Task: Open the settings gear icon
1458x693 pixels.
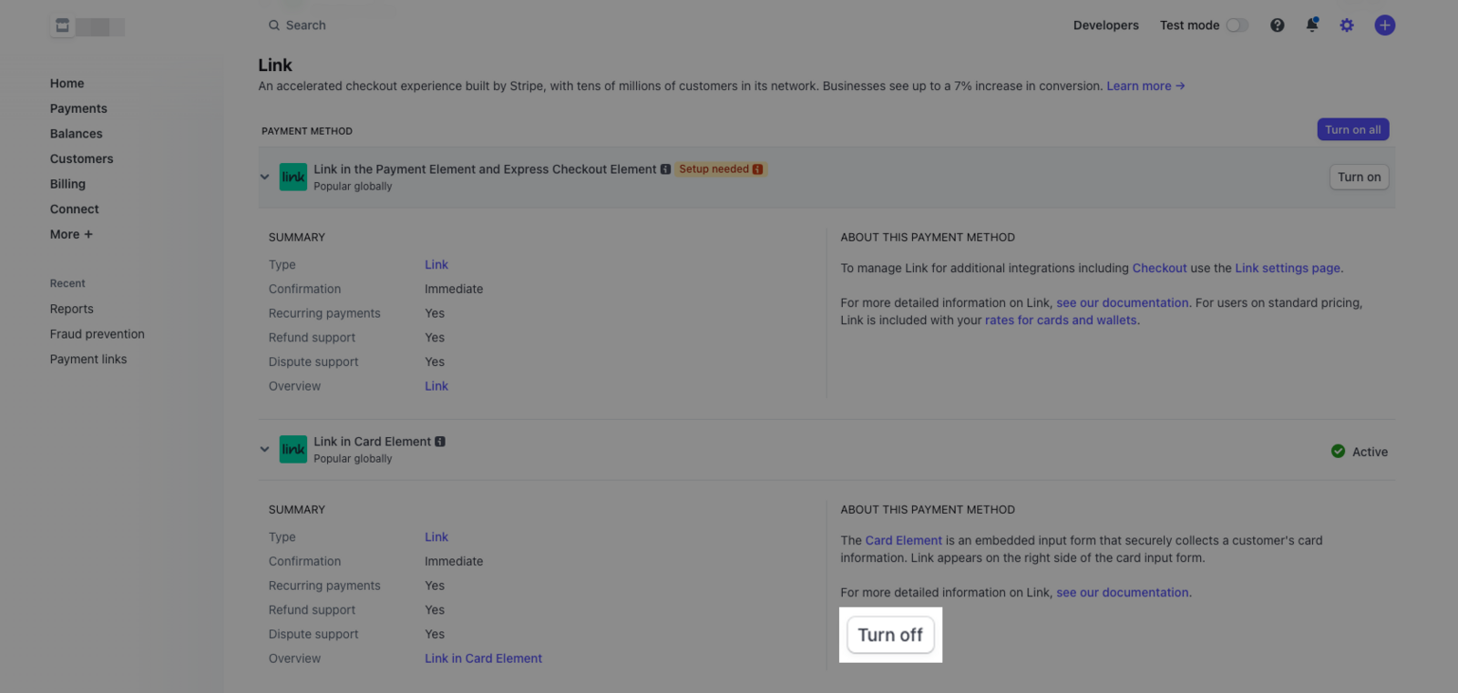Action: click(1347, 25)
